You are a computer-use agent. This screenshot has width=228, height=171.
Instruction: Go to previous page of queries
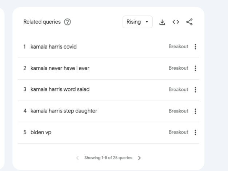77,158
